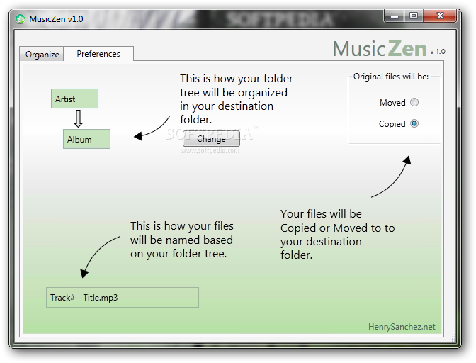
Task: Click the Artist folder box
Action: coord(74,99)
